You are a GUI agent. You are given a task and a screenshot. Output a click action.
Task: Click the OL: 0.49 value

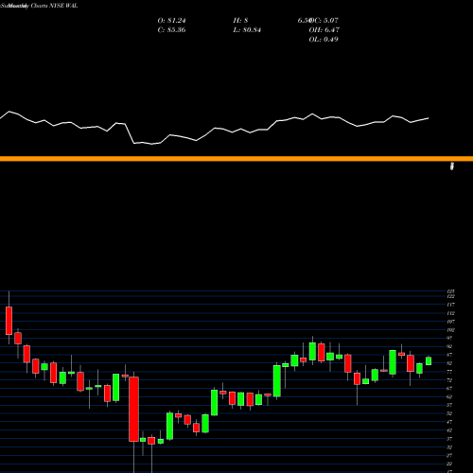[324, 40]
